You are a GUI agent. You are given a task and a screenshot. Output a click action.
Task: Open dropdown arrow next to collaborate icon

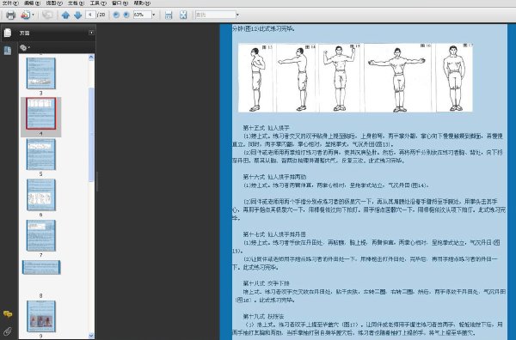pyautogui.click(x=33, y=15)
